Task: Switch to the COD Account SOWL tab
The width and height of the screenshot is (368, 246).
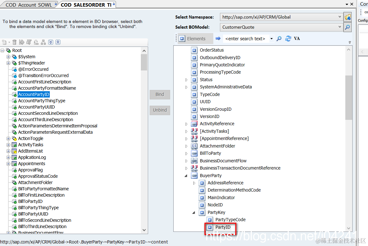Action: pyautogui.click(x=29, y=5)
